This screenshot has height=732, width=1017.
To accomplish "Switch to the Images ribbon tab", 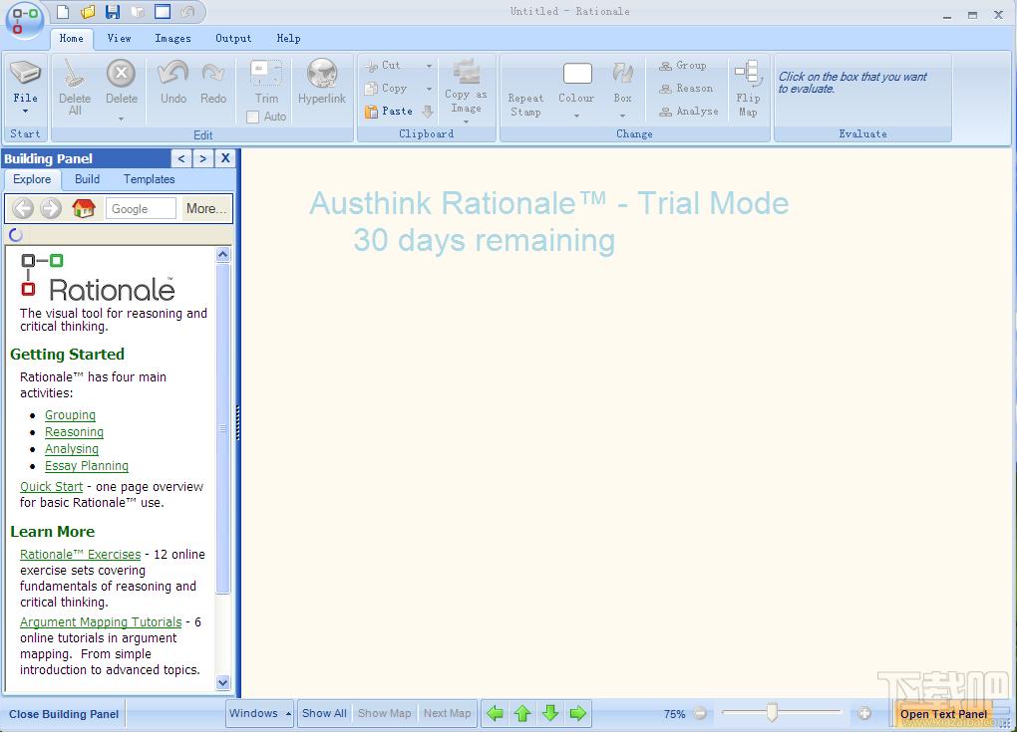I will [x=172, y=38].
